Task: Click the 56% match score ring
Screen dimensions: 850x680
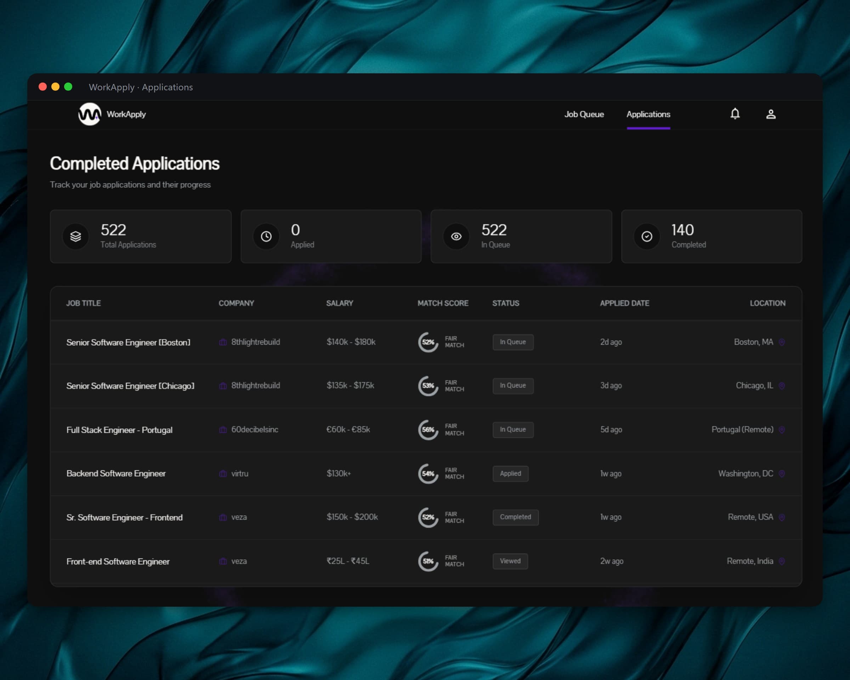Action: click(x=428, y=430)
